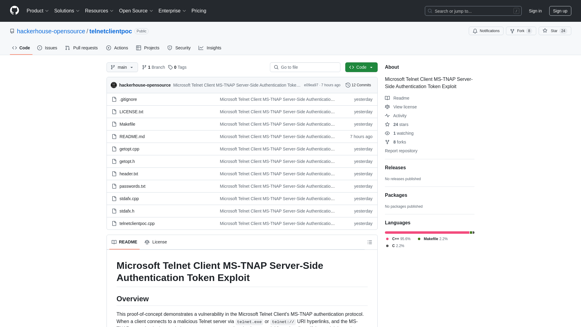
Task: View the 24 stars list
Action: 396,124
